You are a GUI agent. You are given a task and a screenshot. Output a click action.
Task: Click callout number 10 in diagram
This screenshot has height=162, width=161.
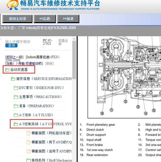click(x=102, y=114)
